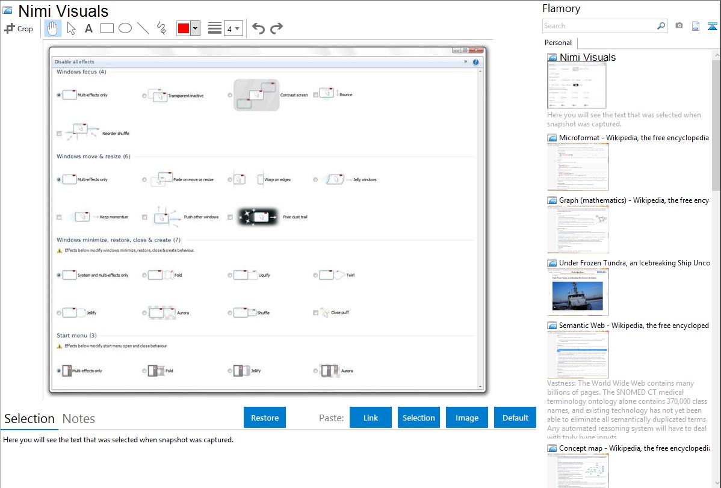Open the Semantic Web snapshot thumbnail
Image resolution: width=721 pixels, height=488 pixels.
coord(578,354)
